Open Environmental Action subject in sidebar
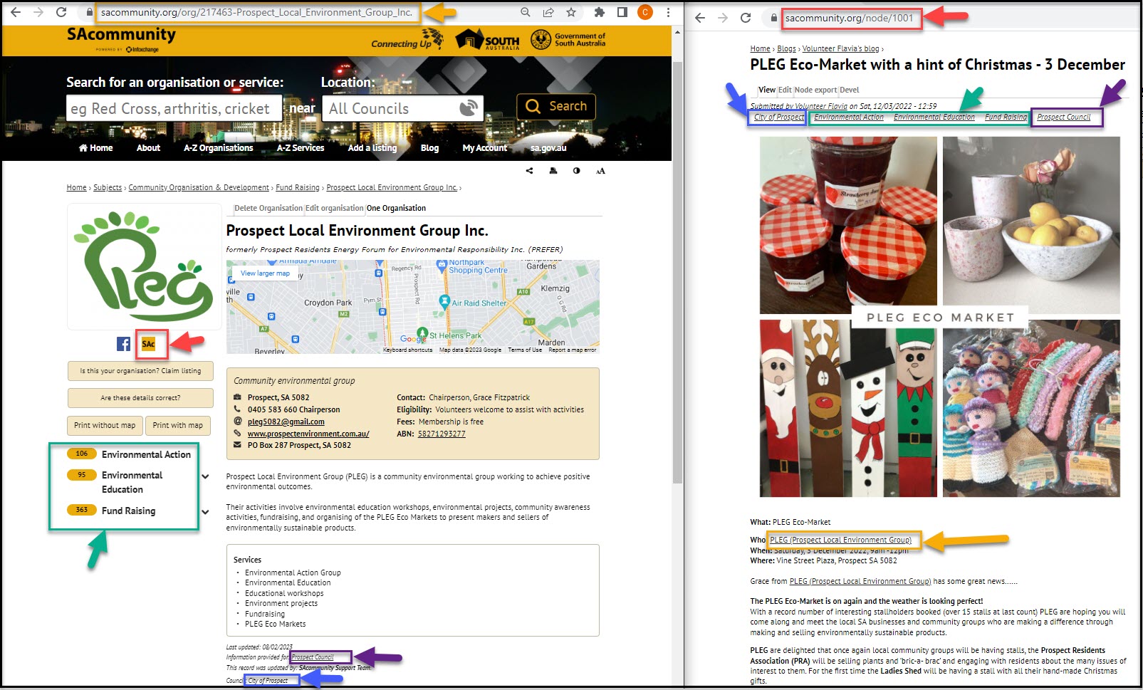The width and height of the screenshot is (1143, 690). [146, 454]
